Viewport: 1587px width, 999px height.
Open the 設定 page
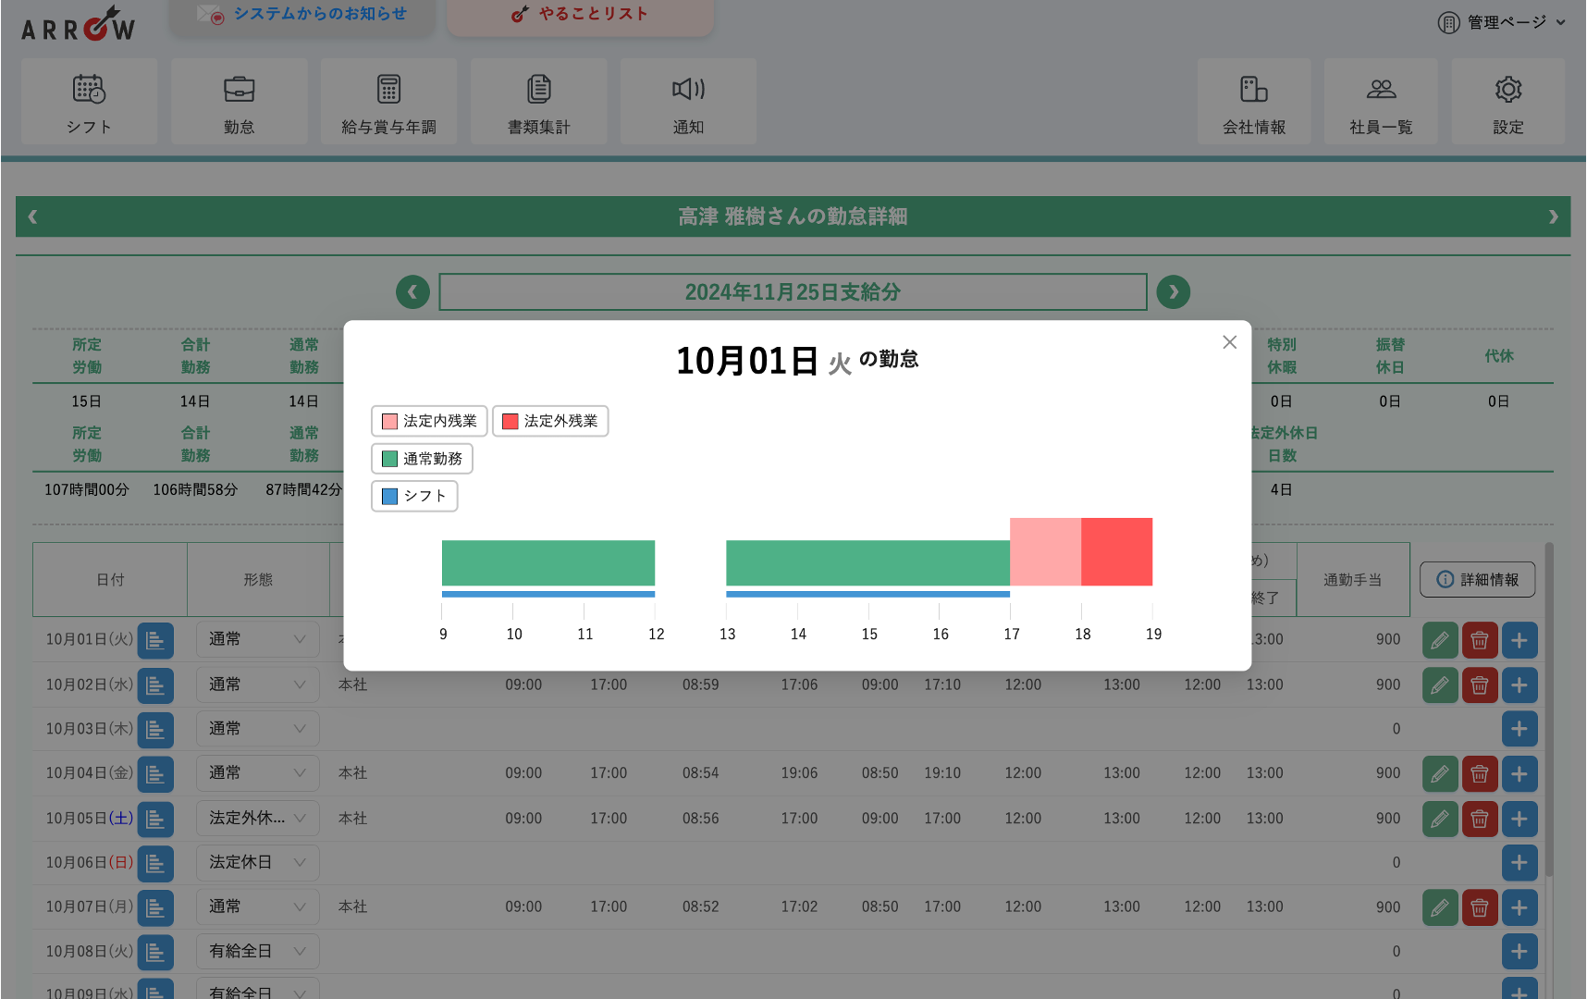[1508, 102]
